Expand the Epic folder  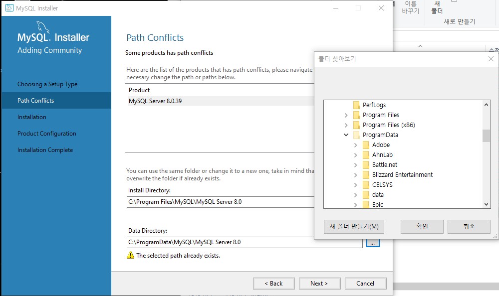(355, 205)
